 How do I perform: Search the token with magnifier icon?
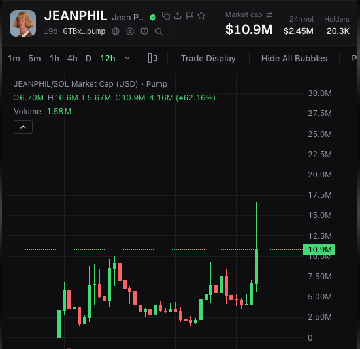(159, 31)
